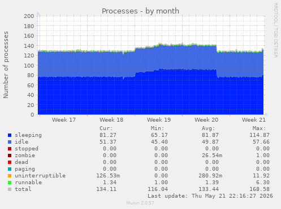Image resolution: width=281 pixels, height=209 pixels.
Task: Click runnable max value 6.30
Action: [x=263, y=183]
